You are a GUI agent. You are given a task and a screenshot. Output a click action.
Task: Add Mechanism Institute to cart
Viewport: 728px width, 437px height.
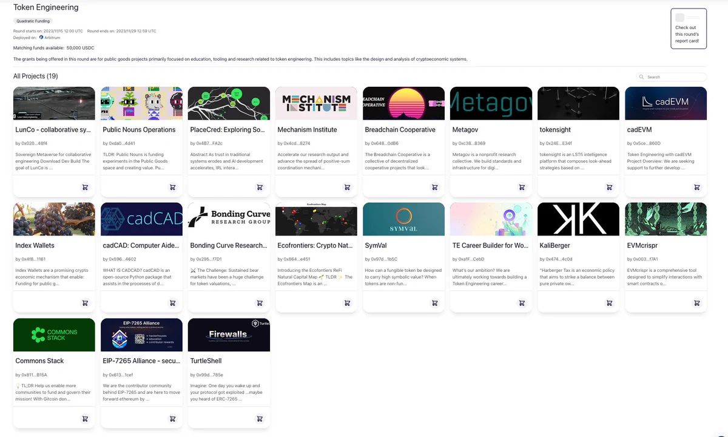click(x=347, y=187)
